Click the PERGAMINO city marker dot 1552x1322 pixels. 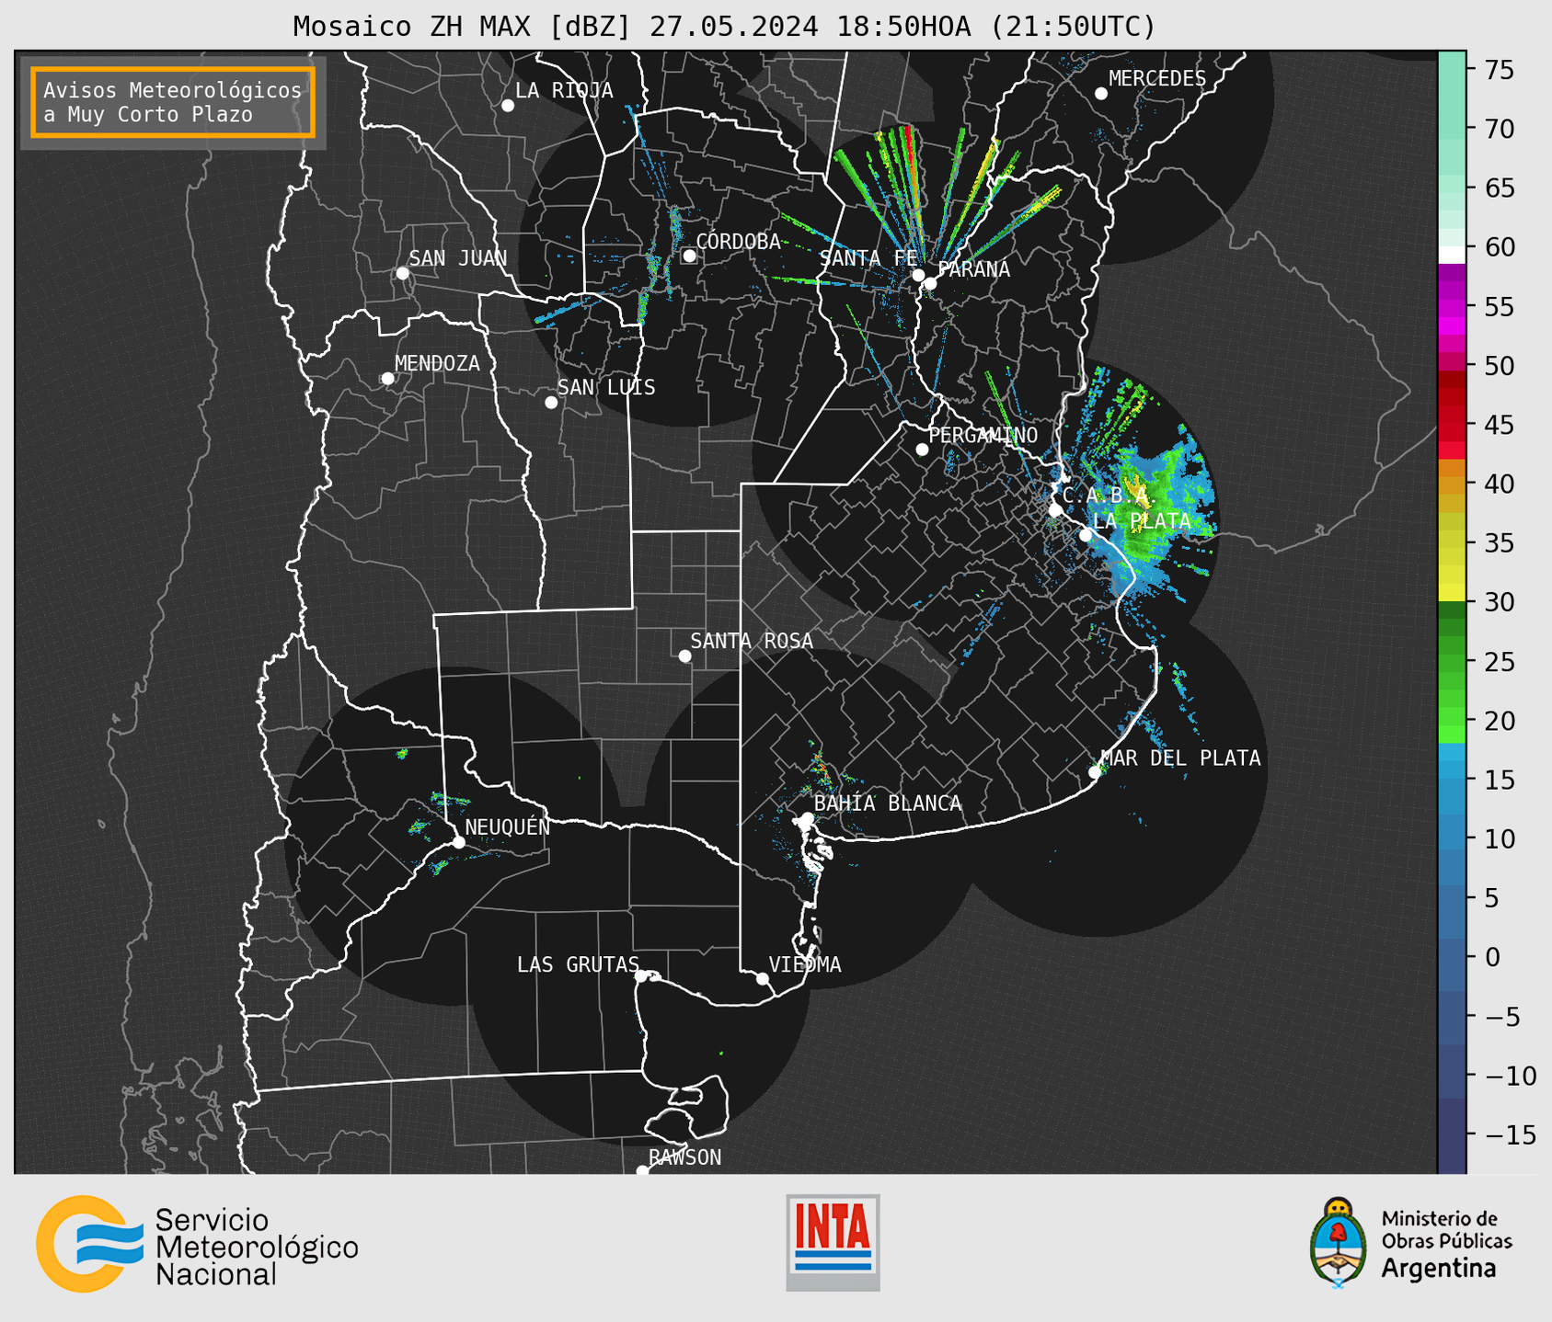click(922, 450)
